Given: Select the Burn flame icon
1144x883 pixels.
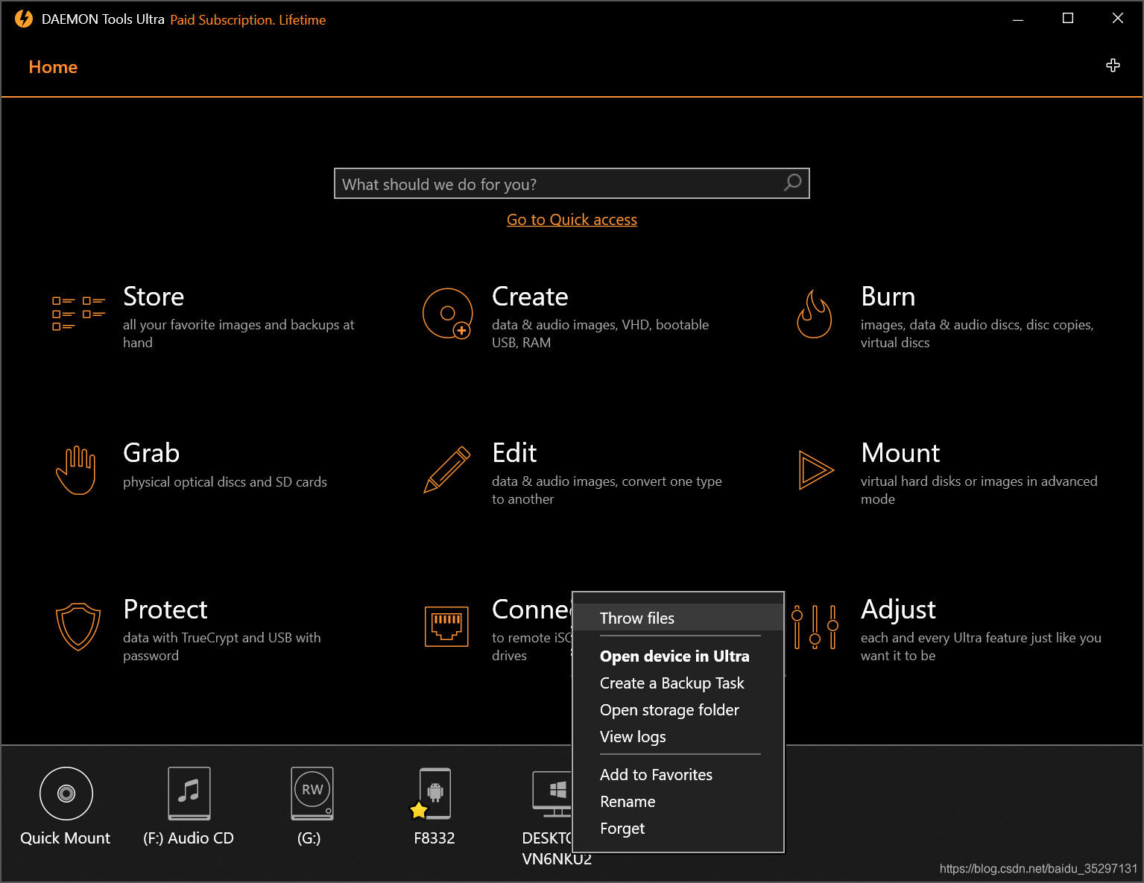Looking at the screenshot, I should coord(815,314).
